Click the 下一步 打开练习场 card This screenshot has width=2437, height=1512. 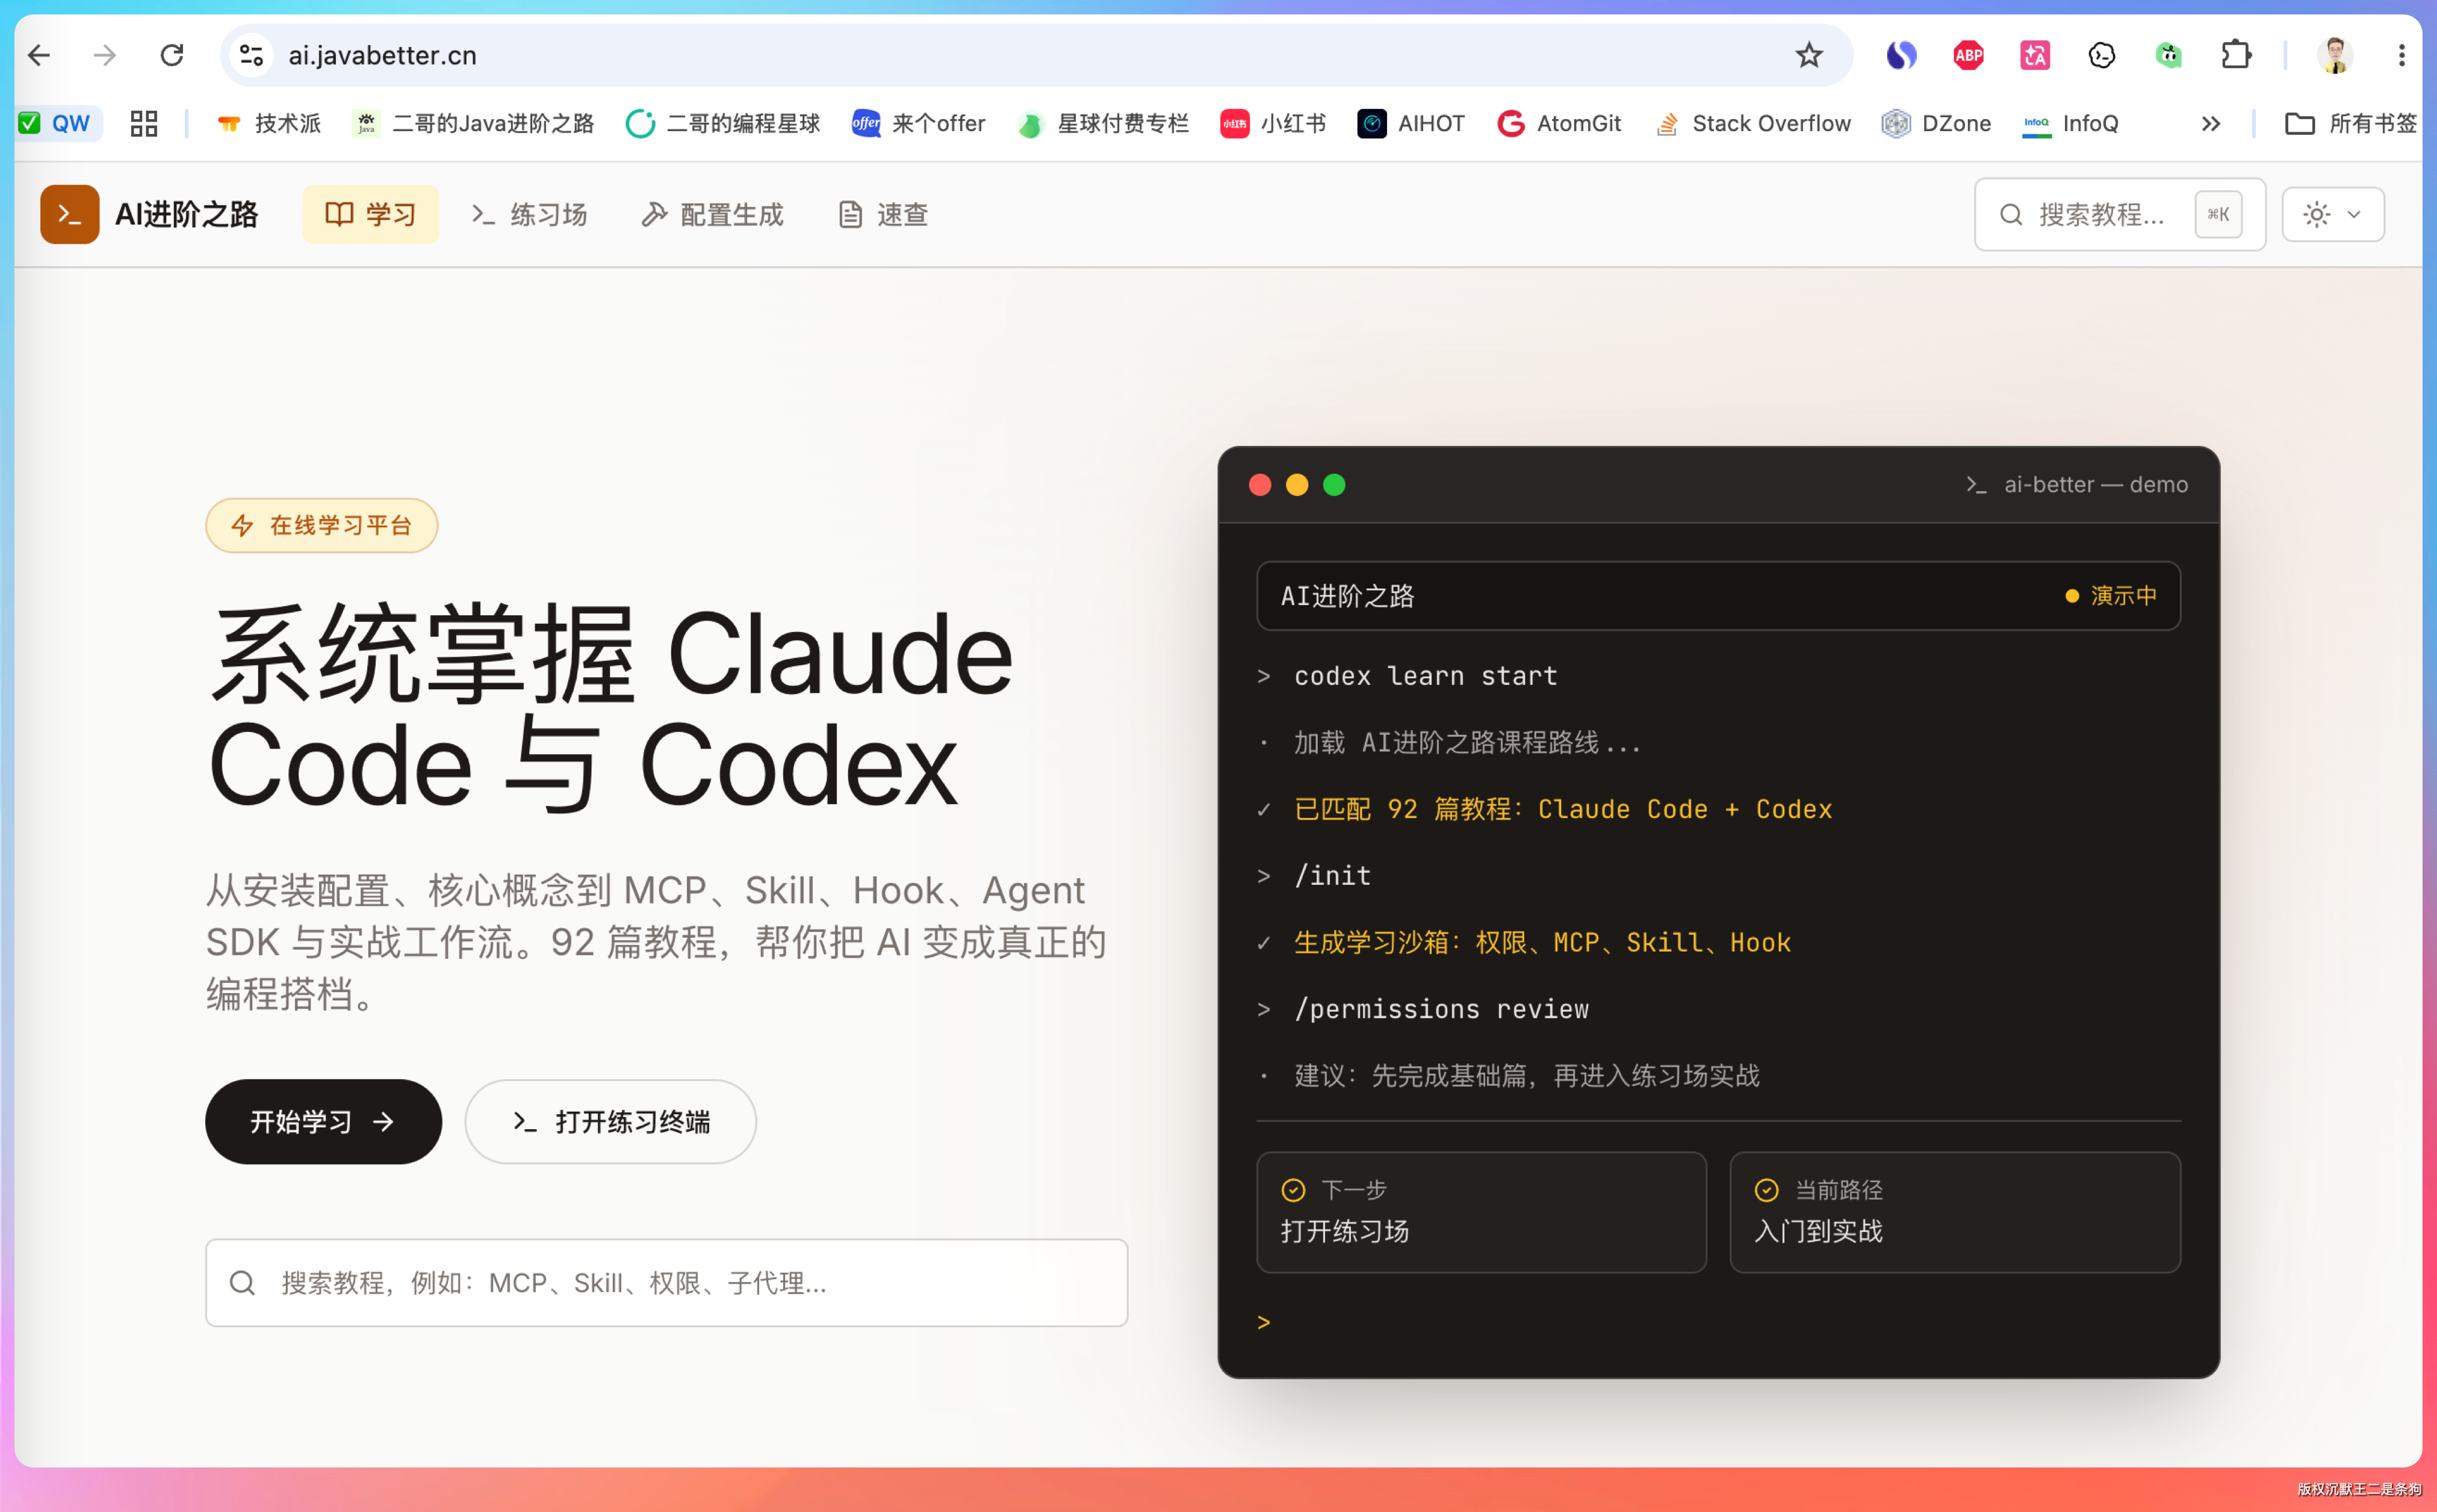pyautogui.click(x=1481, y=1212)
